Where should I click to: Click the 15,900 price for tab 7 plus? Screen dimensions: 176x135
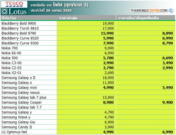click(x=108, y=98)
